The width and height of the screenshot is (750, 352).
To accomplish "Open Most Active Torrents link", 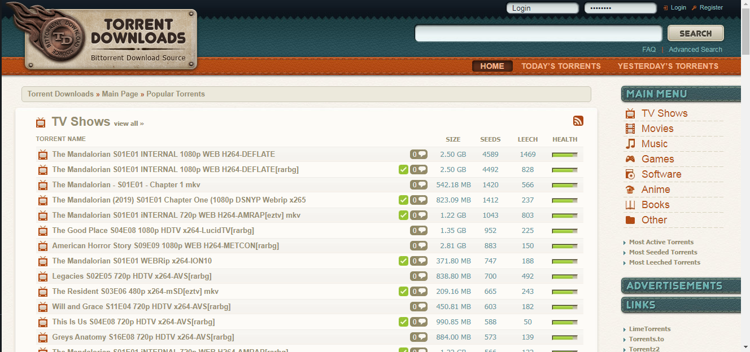I will (661, 242).
